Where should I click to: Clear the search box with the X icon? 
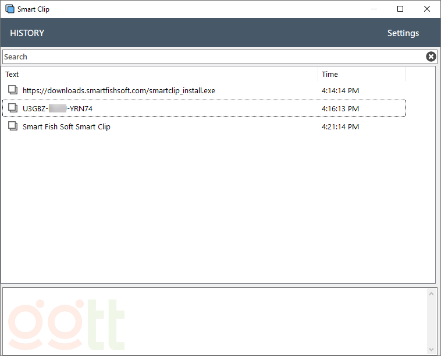431,57
